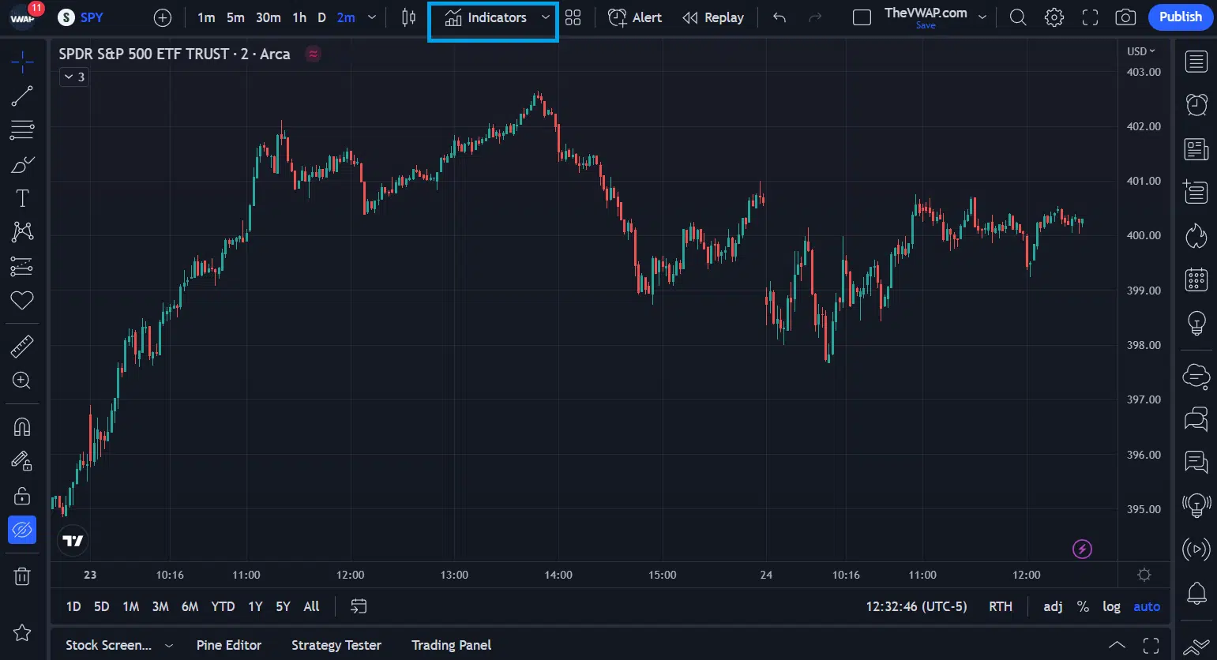Select the crosshair cursor tool
1217x660 pixels.
[22, 62]
